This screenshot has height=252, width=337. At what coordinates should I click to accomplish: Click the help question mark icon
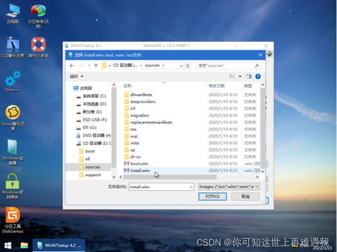[258, 77]
